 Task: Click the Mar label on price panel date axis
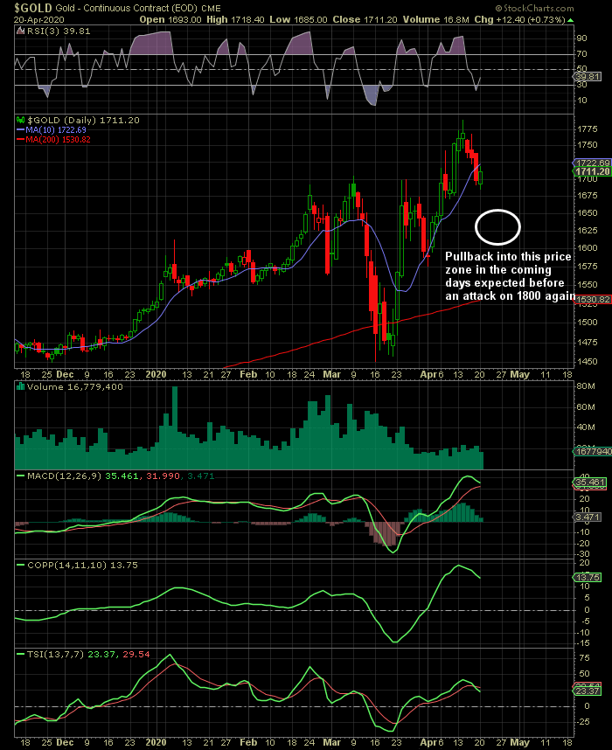click(331, 374)
